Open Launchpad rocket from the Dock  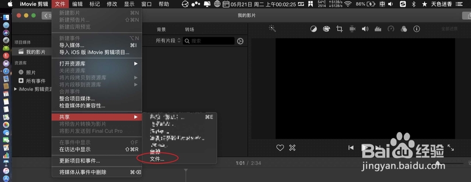[6, 40]
